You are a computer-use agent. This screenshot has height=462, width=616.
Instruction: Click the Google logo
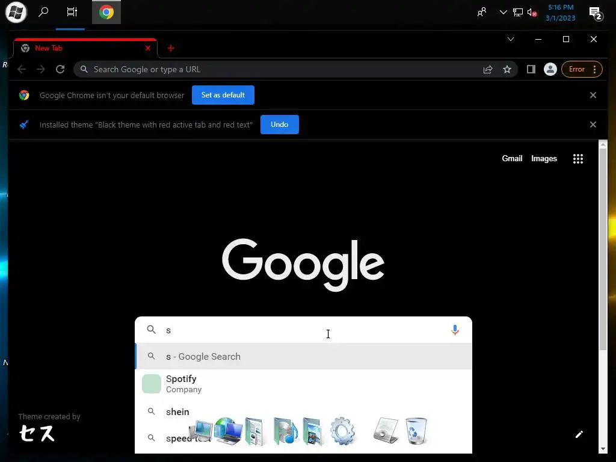pos(303,264)
